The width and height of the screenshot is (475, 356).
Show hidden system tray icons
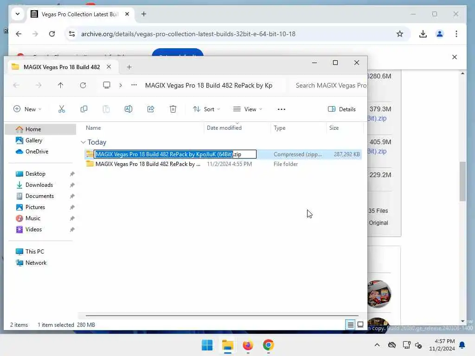point(377,345)
